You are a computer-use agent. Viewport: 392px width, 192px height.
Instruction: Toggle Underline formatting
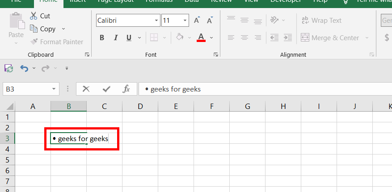coord(129,38)
